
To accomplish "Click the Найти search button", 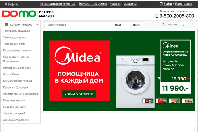I will click(x=137, y=25).
